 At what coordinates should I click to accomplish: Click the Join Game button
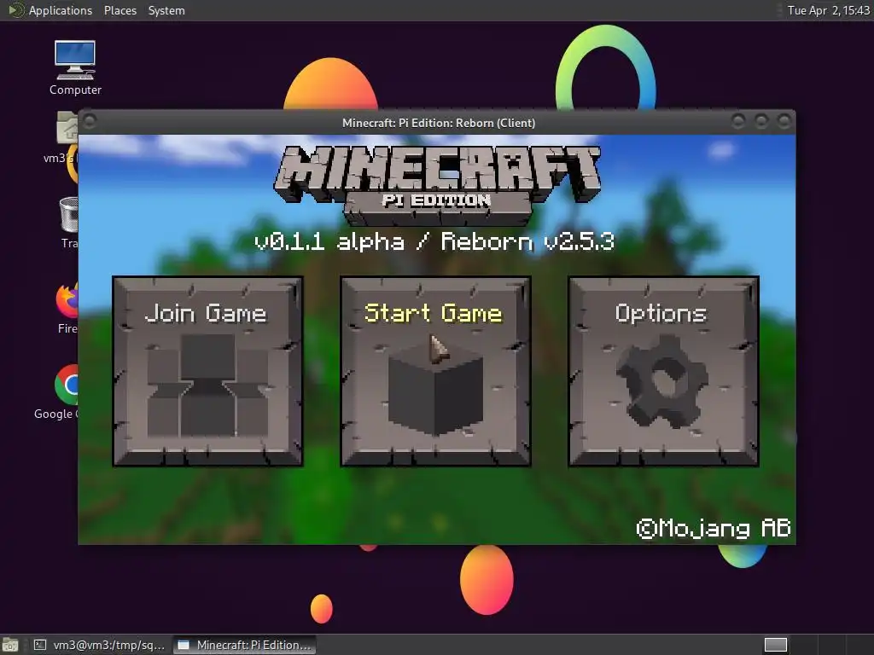click(x=208, y=371)
